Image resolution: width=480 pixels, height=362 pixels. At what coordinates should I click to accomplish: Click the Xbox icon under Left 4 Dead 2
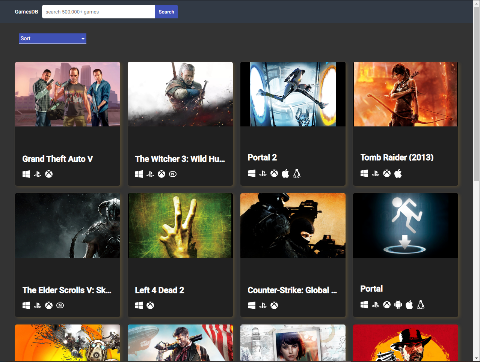(150, 305)
